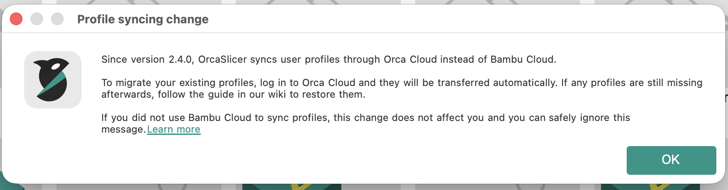This screenshot has height=190, width=728.
Task: Click the 'Since version 2.4.0' sentence
Action: pos(329,60)
